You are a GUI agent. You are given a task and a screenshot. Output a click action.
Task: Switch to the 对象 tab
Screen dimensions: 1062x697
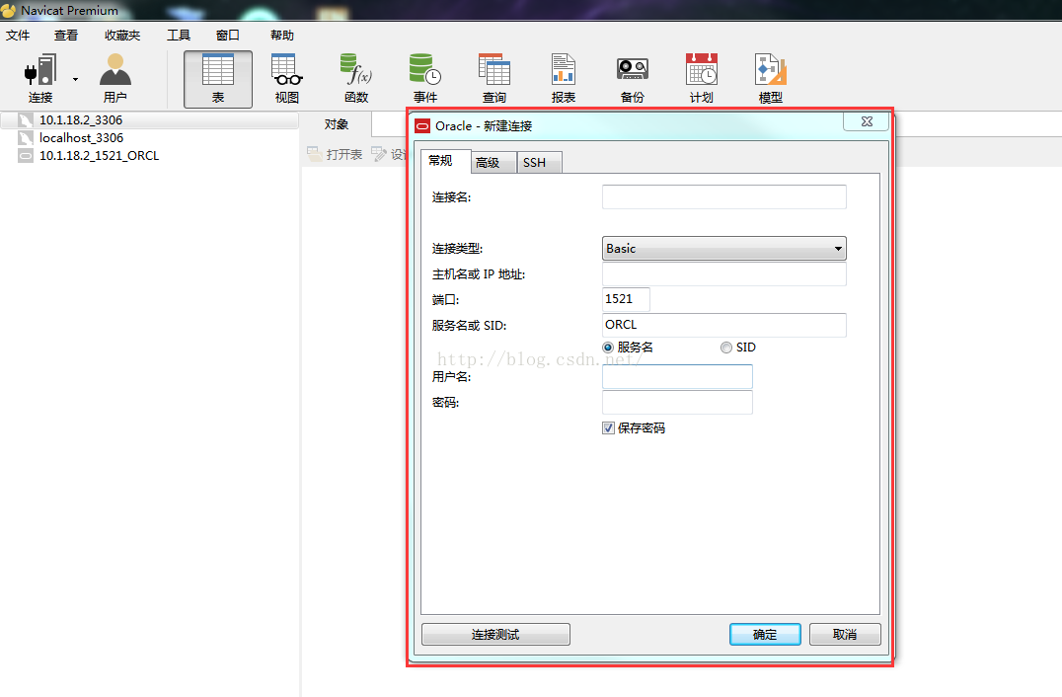[x=336, y=124]
